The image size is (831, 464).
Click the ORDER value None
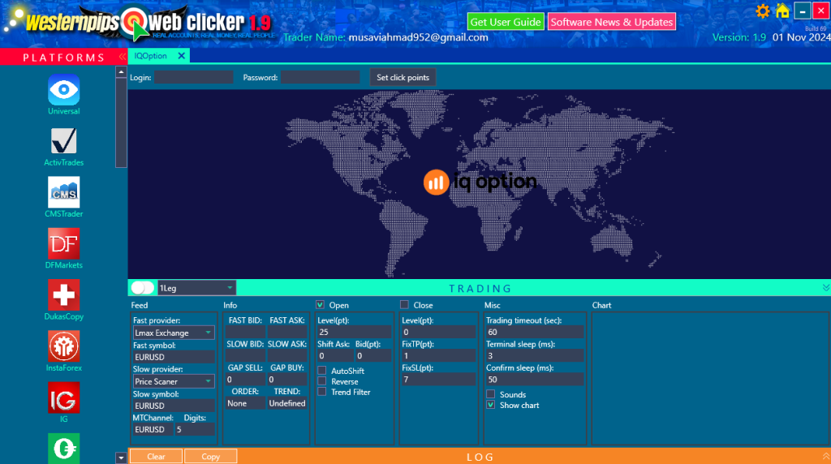(245, 403)
